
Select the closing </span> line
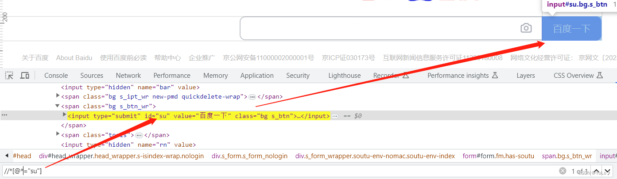pyautogui.click(x=73, y=126)
